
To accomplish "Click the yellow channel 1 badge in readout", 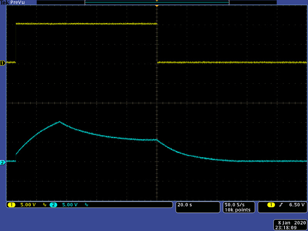I will (x=12, y=205).
